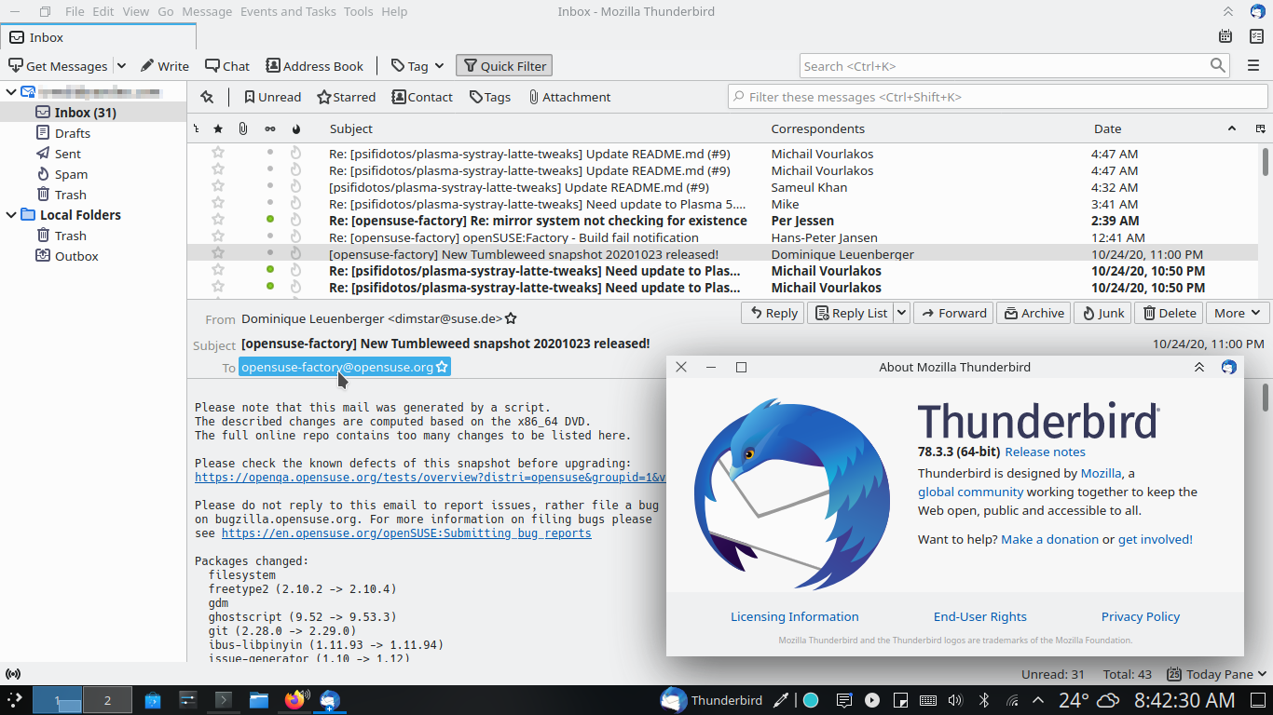Viewport: 1273px width, 715px height.
Task: Collapse the mail account folder tree
Action: pos(10,92)
